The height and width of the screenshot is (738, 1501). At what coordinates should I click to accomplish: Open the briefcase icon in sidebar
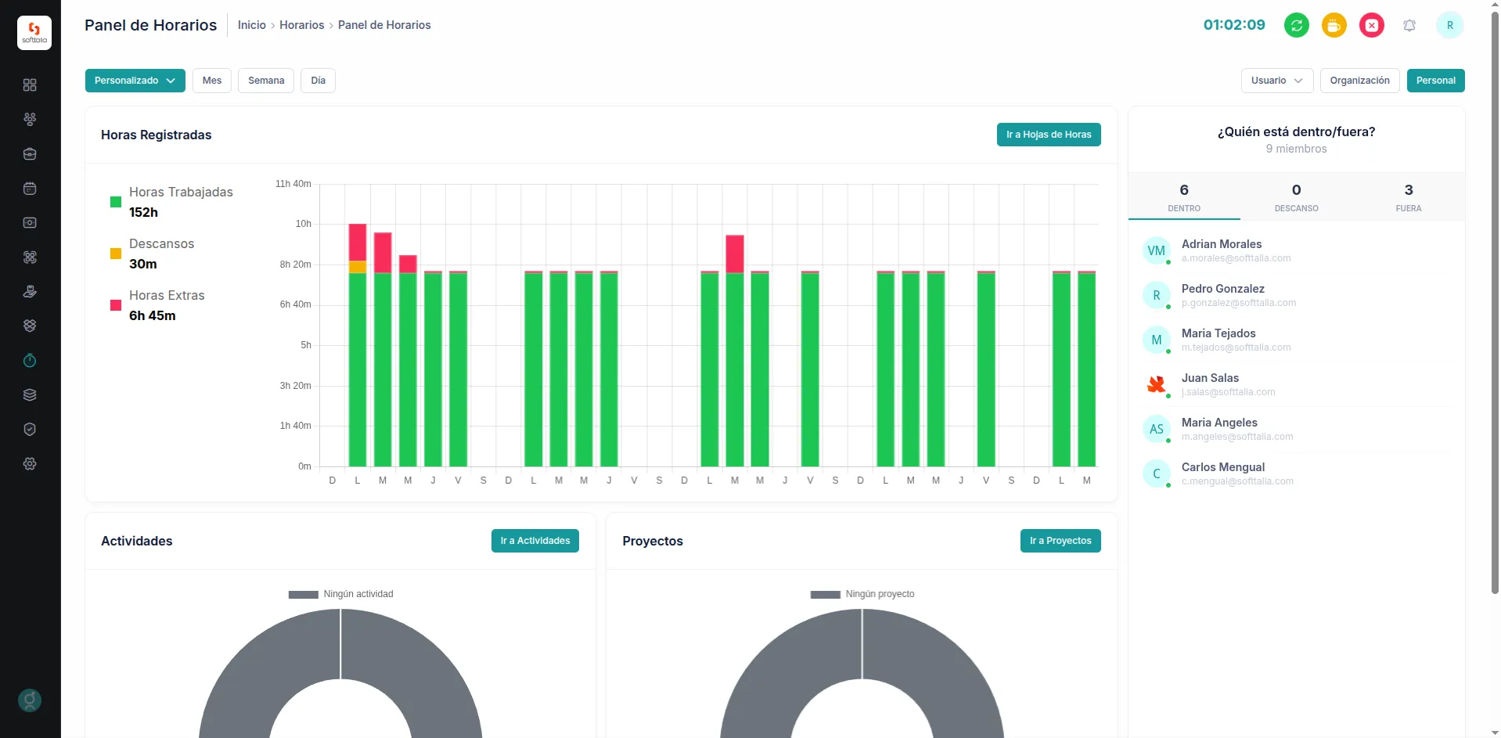[x=30, y=153]
